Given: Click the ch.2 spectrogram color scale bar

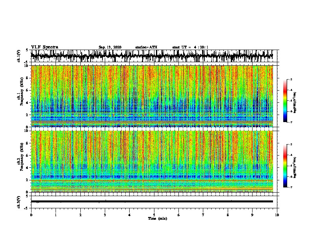Looking at the screenshot, I should point(285,166).
